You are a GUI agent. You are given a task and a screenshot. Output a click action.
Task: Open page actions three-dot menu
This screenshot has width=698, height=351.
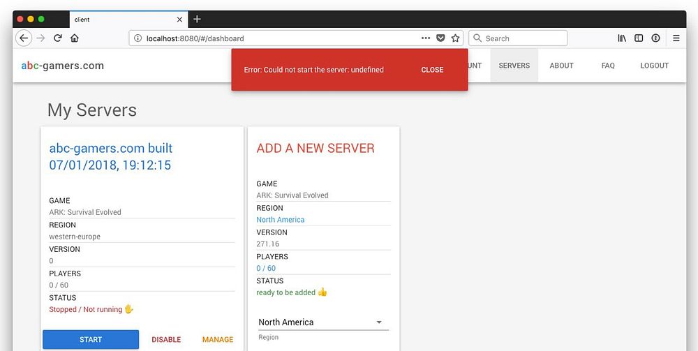point(426,38)
